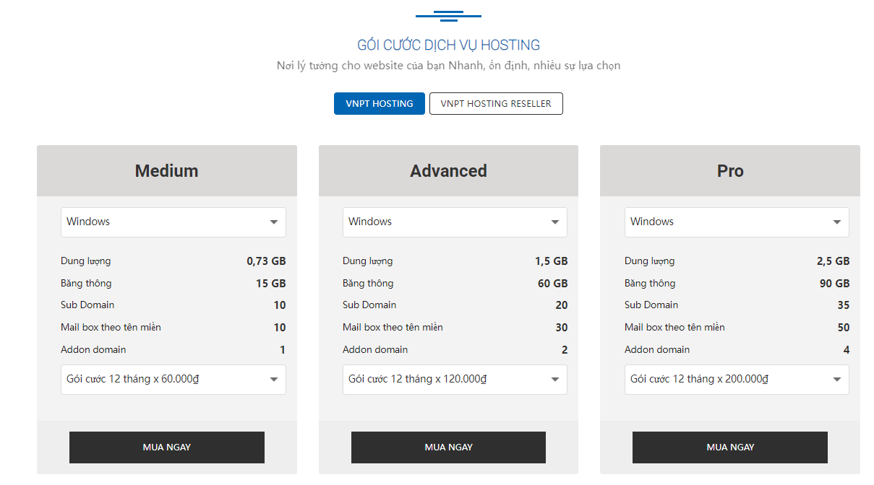Click Băng thông label in Medium plan

coord(86,283)
